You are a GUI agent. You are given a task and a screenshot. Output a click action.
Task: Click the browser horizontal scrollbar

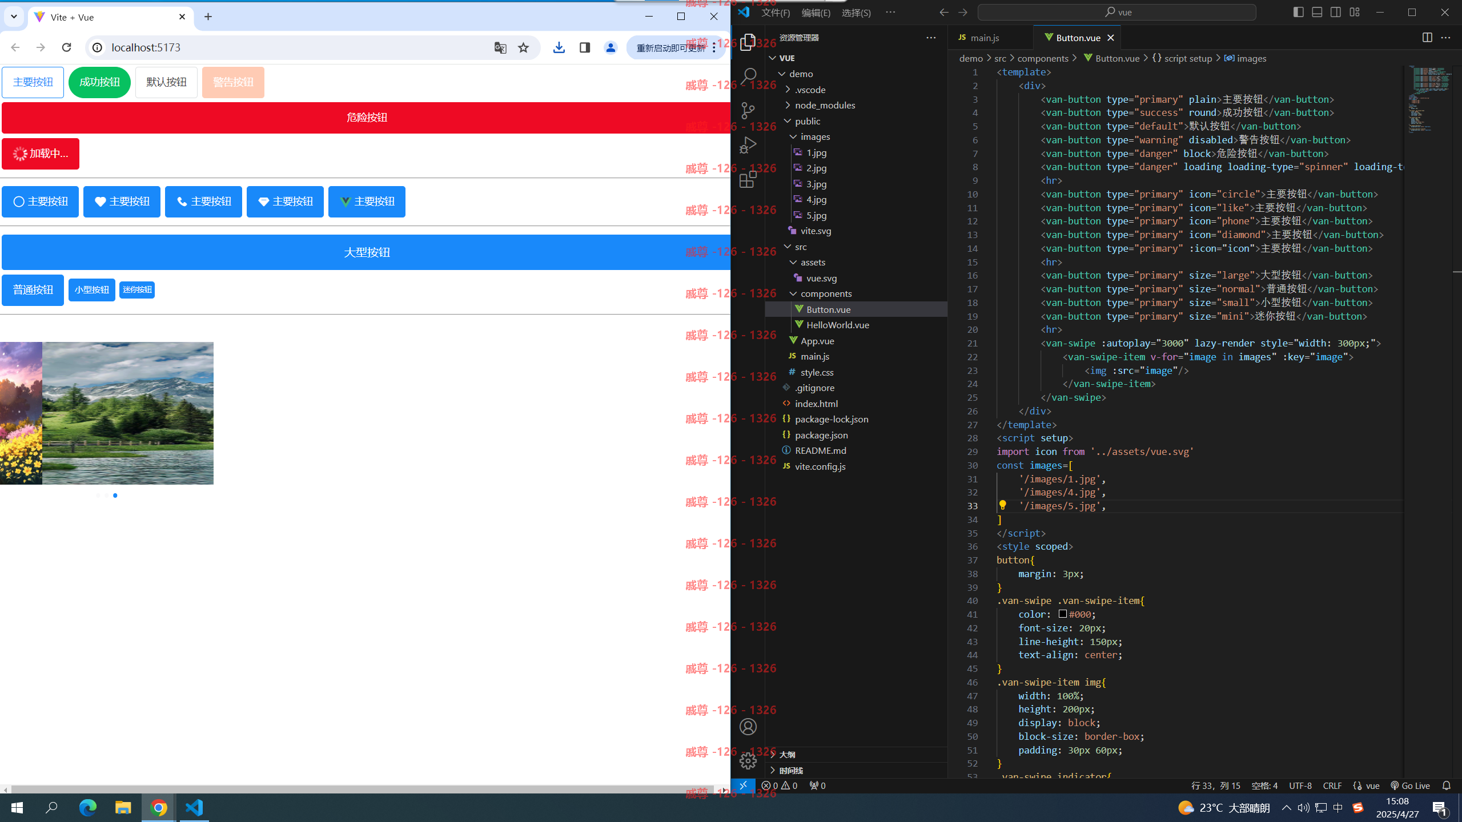point(362,790)
